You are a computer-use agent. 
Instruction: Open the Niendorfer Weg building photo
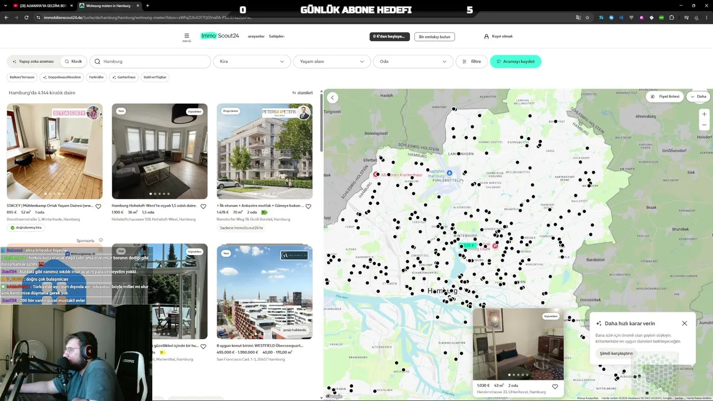(265, 151)
